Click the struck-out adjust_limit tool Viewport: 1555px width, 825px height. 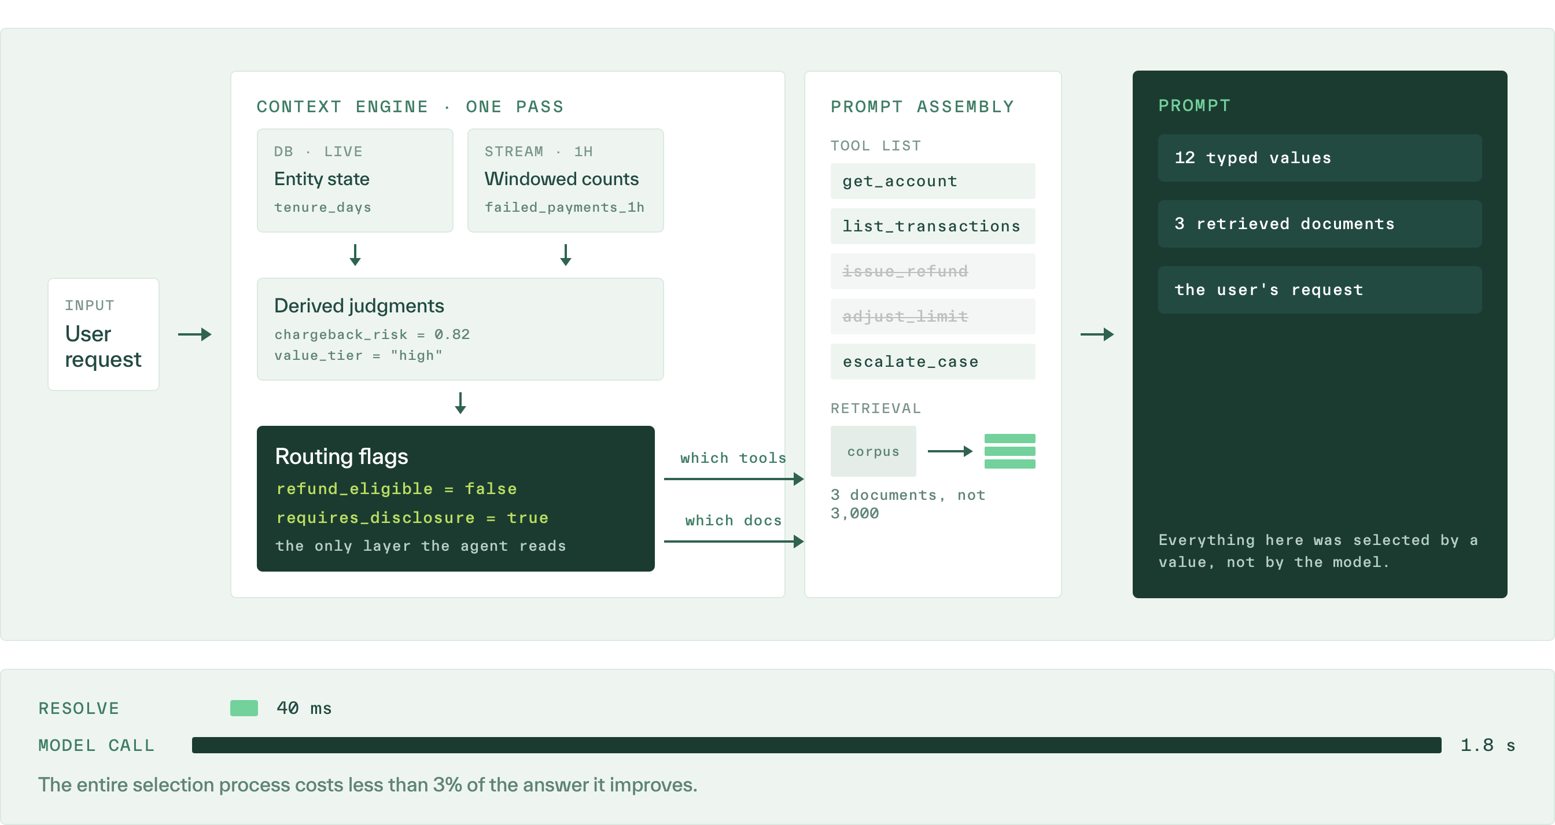tap(933, 316)
